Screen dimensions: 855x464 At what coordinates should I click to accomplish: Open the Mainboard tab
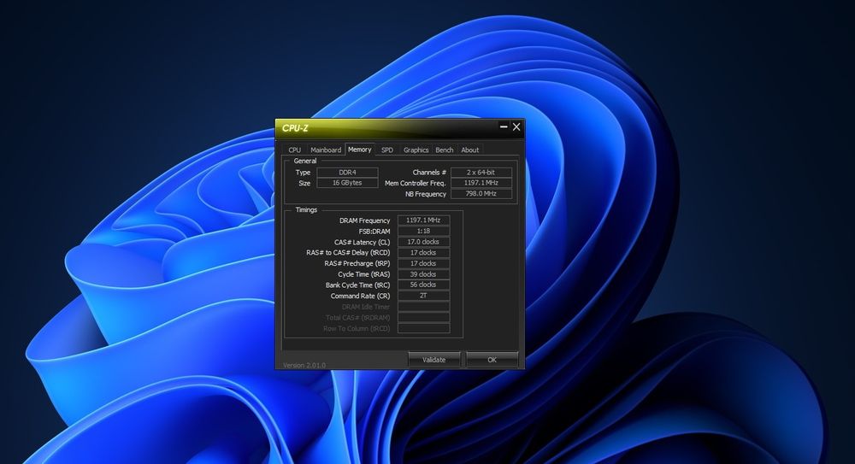tap(326, 150)
